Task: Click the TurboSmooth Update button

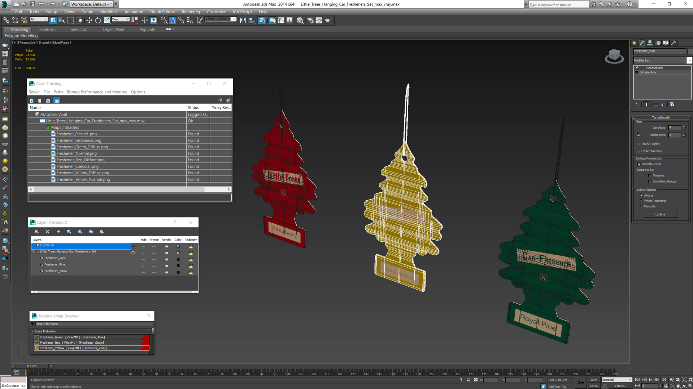Action: coord(660,214)
